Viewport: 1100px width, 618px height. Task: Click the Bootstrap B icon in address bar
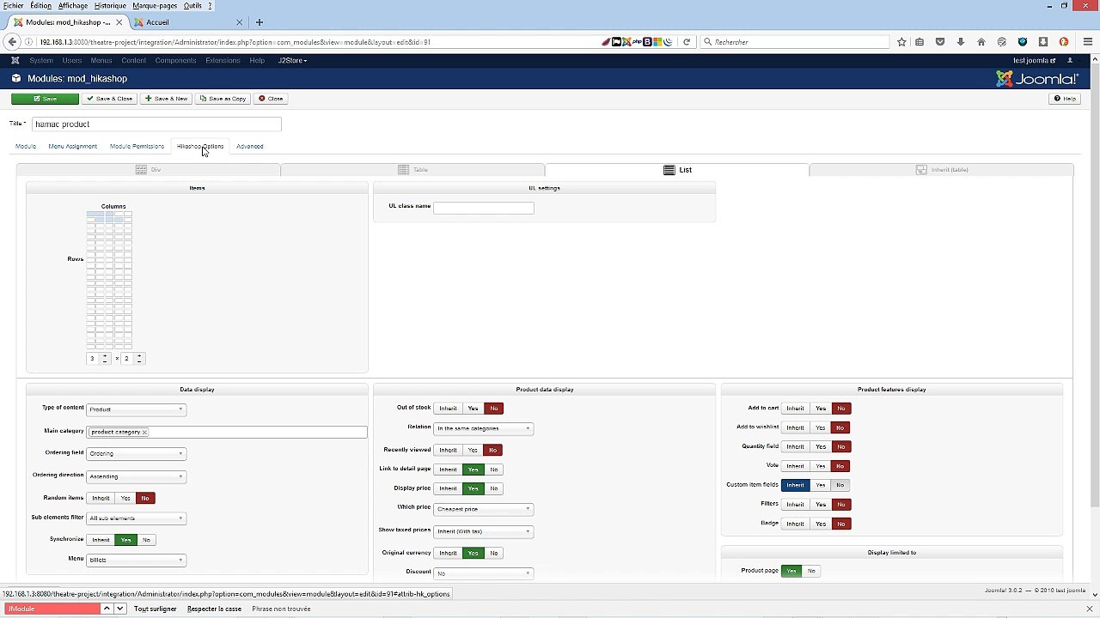point(647,42)
